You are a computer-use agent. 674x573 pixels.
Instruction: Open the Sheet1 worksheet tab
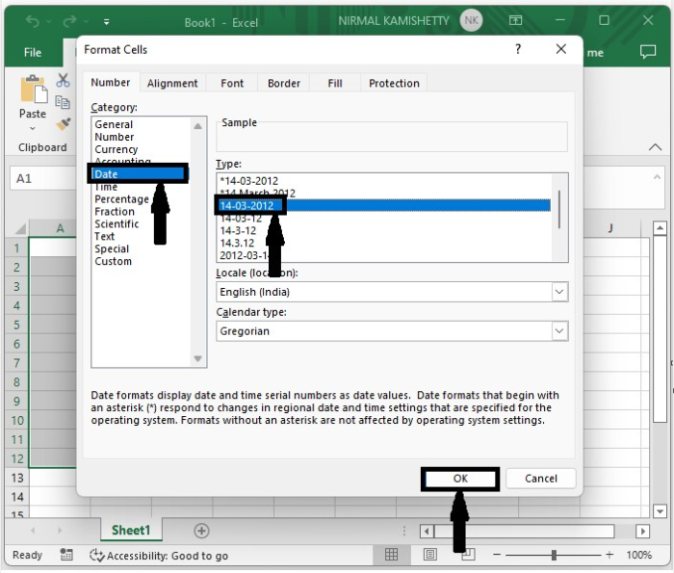131,530
